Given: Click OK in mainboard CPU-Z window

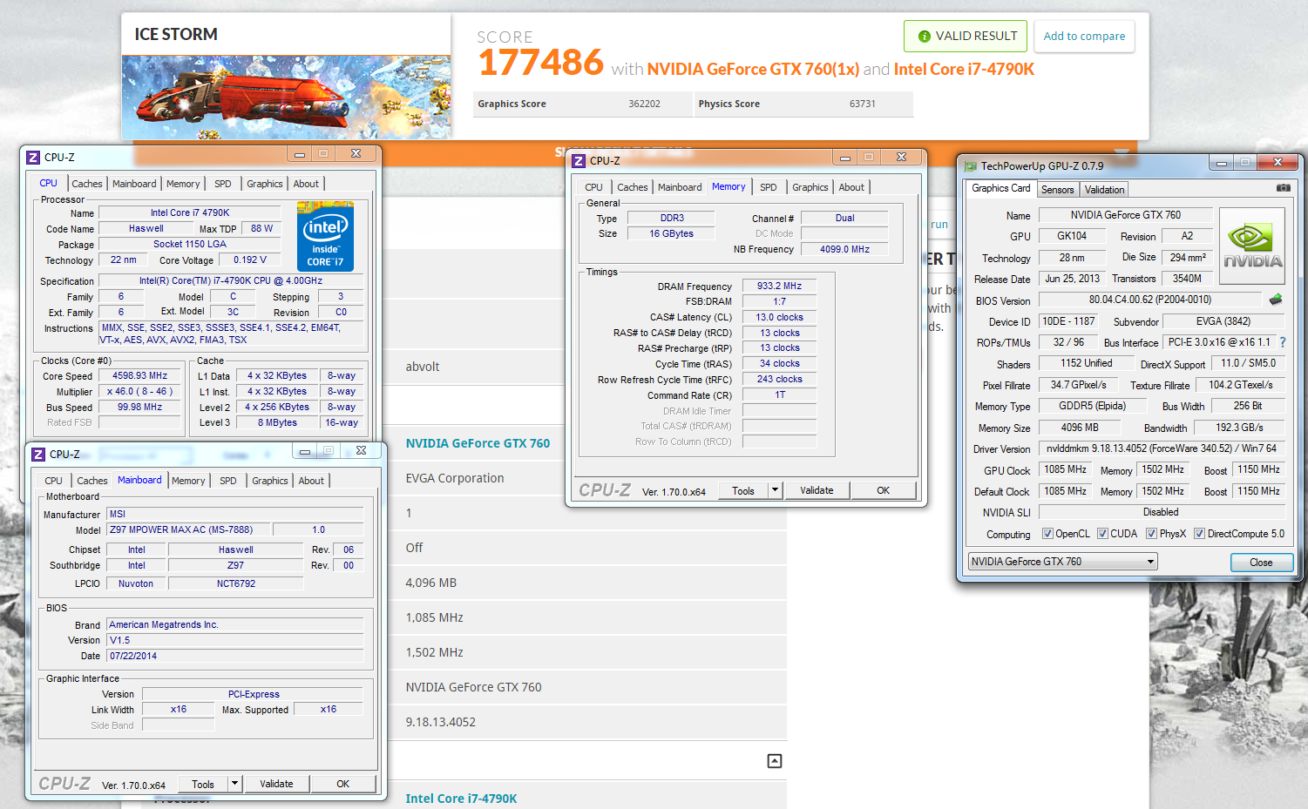Looking at the screenshot, I should [x=342, y=784].
